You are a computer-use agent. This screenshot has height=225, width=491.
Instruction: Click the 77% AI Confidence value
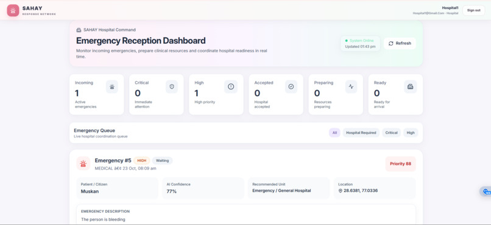coord(172,191)
